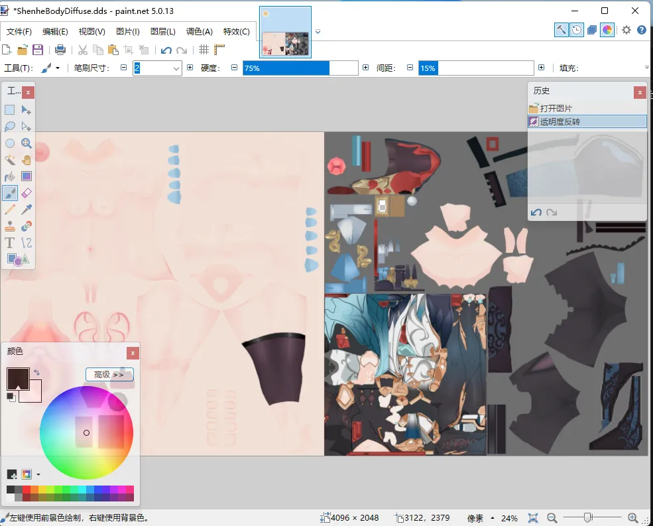Image resolution: width=653 pixels, height=526 pixels.
Task: Open the brush size combo box
Action: tap(157, 68)
